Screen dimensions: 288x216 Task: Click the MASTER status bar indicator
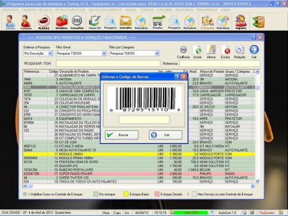point(191,213)
